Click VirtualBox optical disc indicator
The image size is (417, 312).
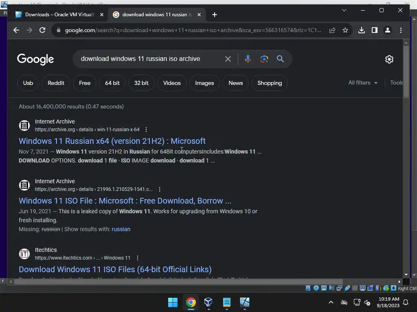click(316, 288)
